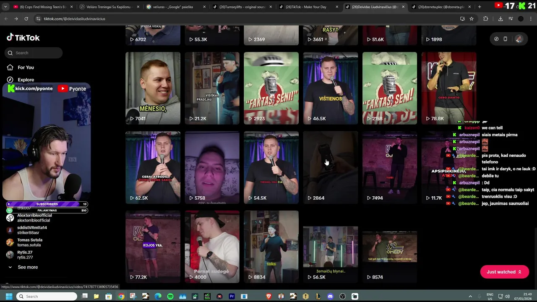The width and height of the screenshot is (537, 302).
Task: Open video with 7041 views
Action: click(x=153, y=88)
